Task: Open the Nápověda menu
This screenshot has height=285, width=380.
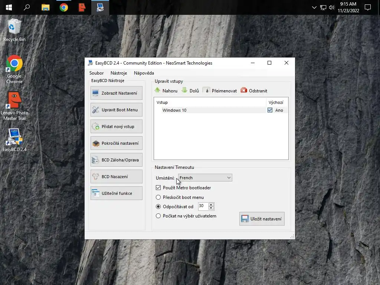Action: coord(144,73)
